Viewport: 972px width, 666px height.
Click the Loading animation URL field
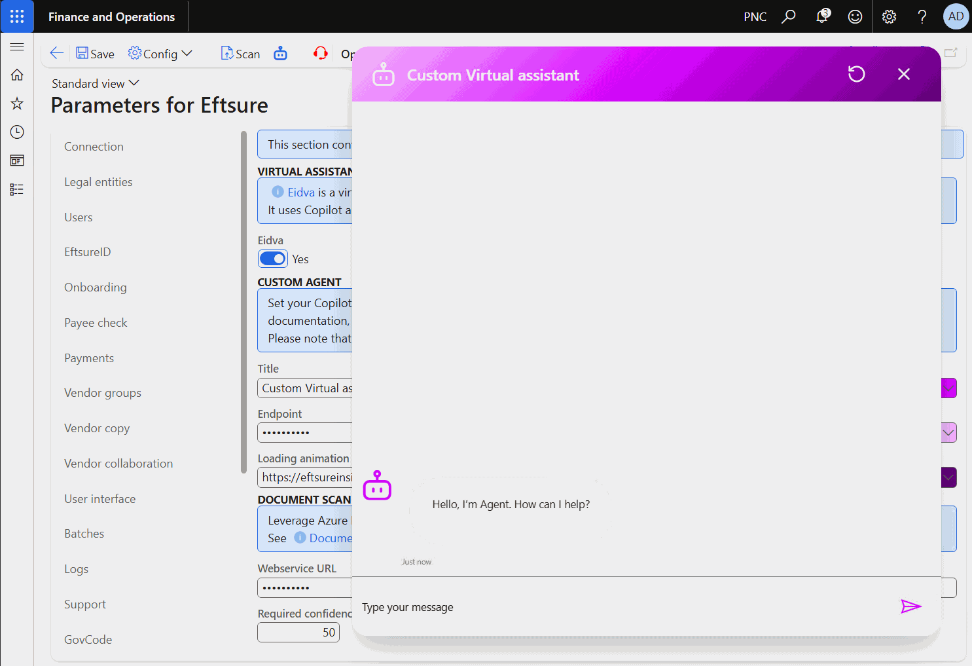click(x=305, y=477)
